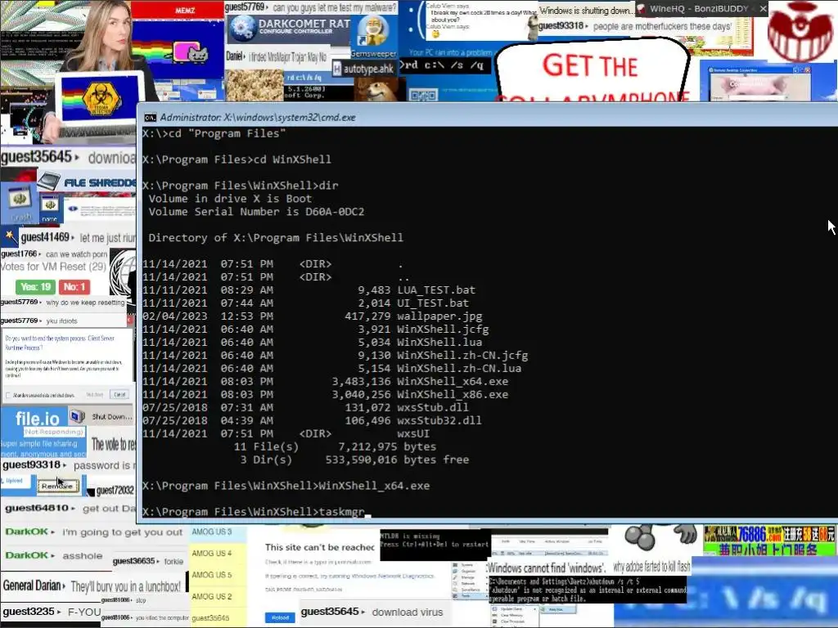Click the 'Shut Down...' label
The height and width of the screenshot is (628, 838).
(111, 416)
